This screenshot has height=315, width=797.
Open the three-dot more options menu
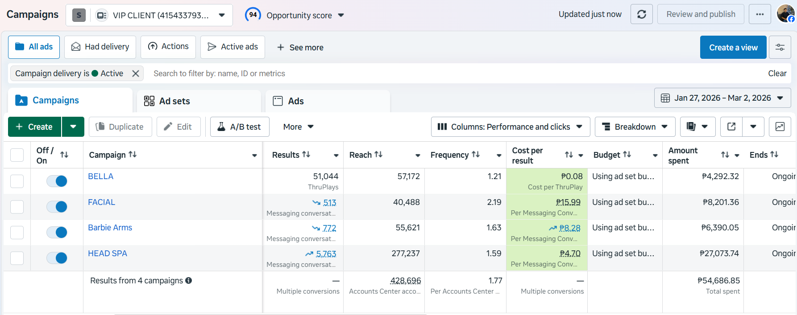coord(760,14)
